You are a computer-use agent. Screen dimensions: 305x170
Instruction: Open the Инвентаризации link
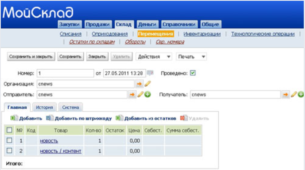202,34
